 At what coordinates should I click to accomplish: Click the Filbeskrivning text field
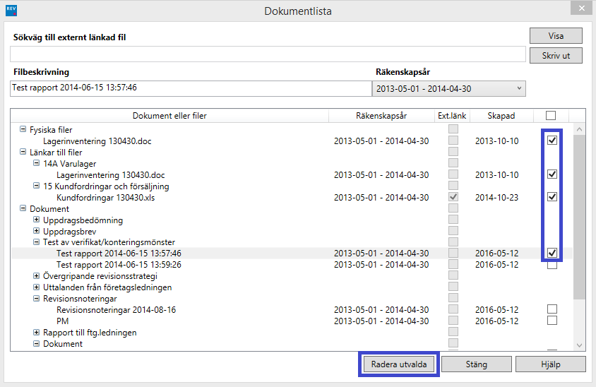tap(189, 88)
